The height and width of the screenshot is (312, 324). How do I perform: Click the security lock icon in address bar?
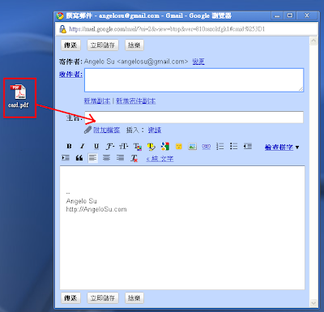click(62, 29)
